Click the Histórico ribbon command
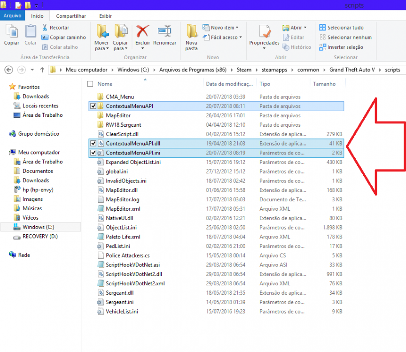The image size is (406, 352). tap(297, 47)
